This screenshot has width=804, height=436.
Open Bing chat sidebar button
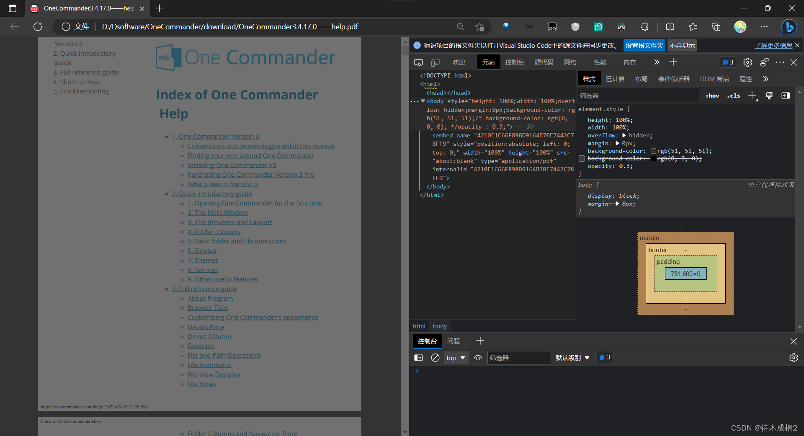click(x=789, y=27)
